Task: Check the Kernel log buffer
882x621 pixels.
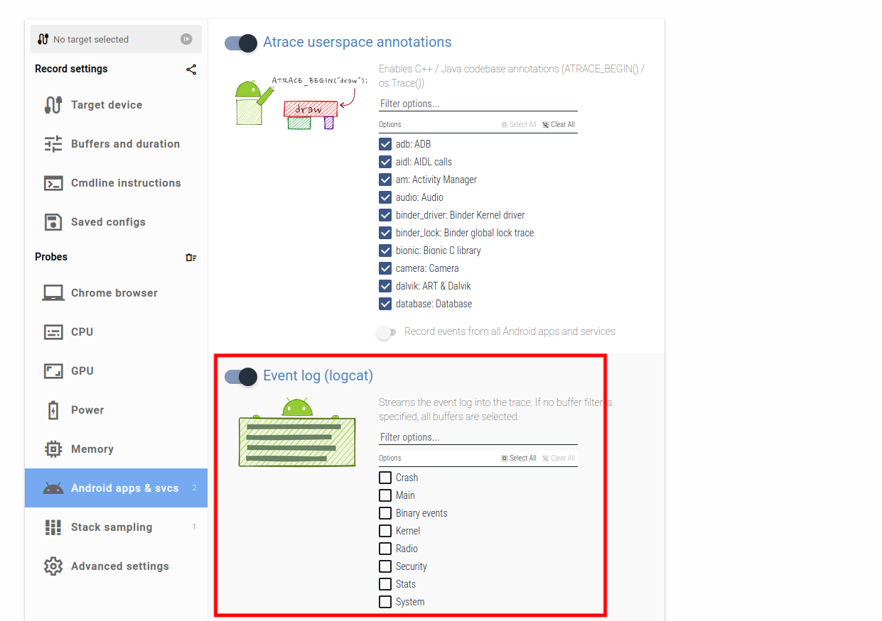Action: (385, 531)
